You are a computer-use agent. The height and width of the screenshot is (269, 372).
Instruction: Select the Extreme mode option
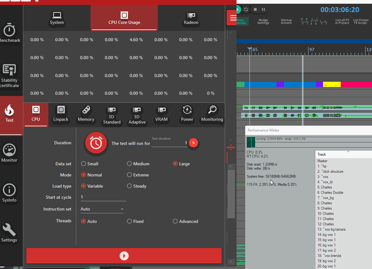click(x=138, y=175)
